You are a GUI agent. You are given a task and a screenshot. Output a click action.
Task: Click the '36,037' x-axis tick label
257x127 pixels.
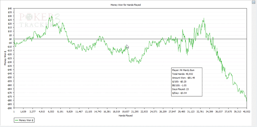click(x=219, y=112)
